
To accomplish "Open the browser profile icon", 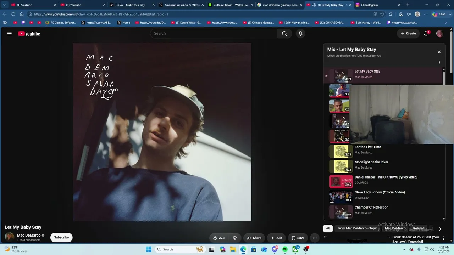I will coord(417,14).
